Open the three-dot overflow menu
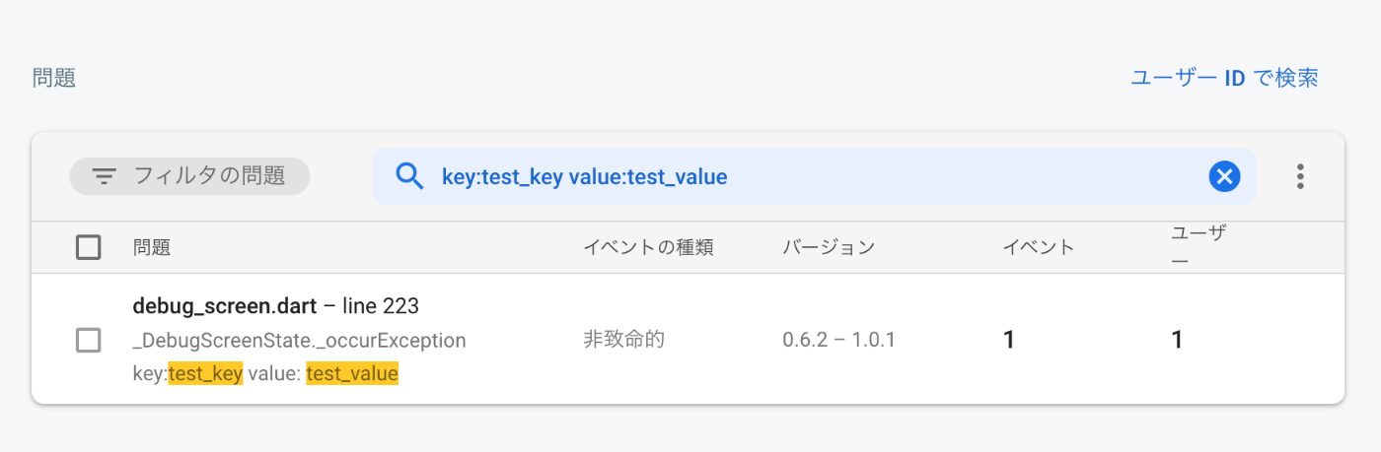Image resolution: width=1381 pixels, height=452 pixels. pos(1300,176)
